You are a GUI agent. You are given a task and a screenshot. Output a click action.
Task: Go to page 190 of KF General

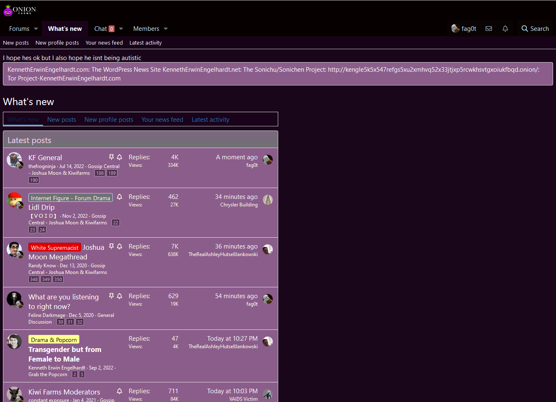point(34,180)
